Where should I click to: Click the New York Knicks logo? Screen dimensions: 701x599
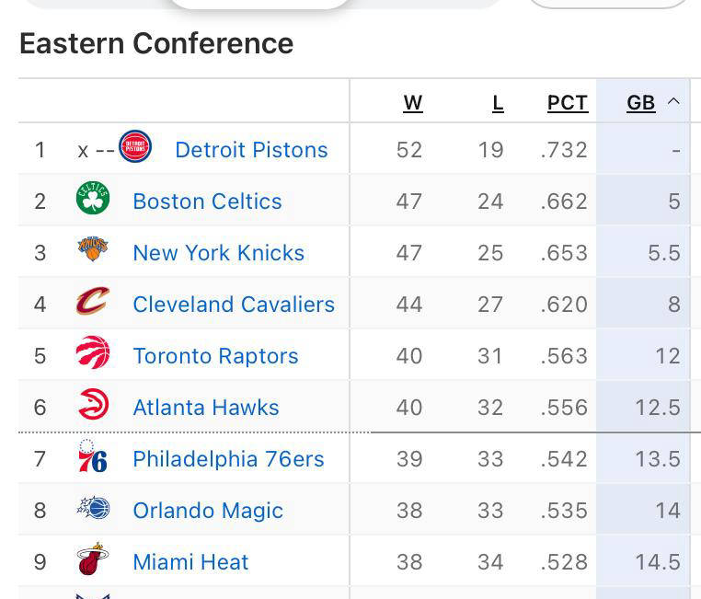(93, 251)
